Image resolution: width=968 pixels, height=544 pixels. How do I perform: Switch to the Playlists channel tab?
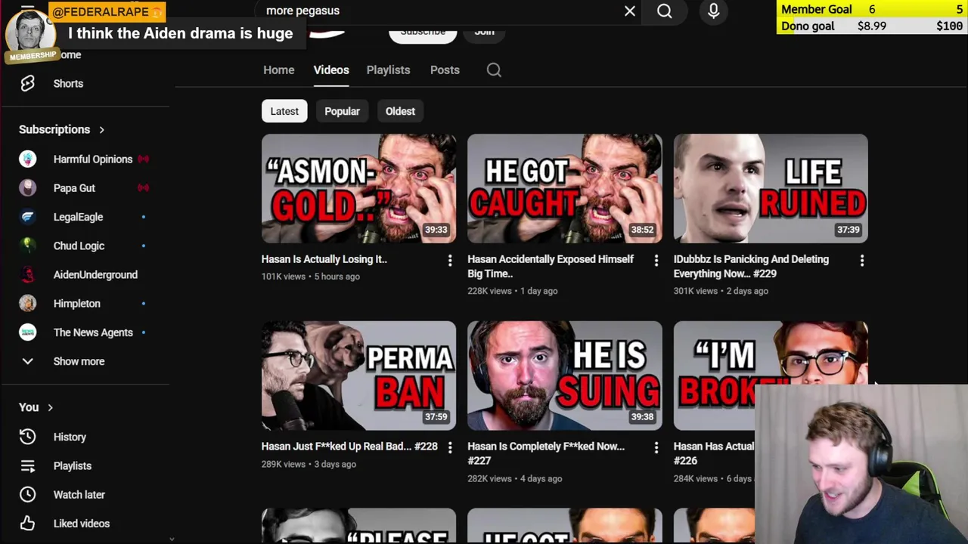388,70
